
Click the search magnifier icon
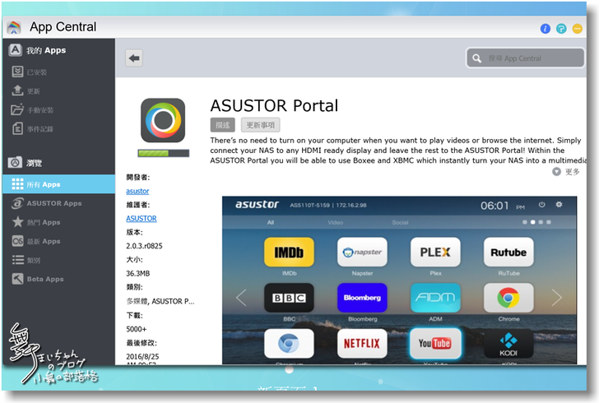[476, 58]
